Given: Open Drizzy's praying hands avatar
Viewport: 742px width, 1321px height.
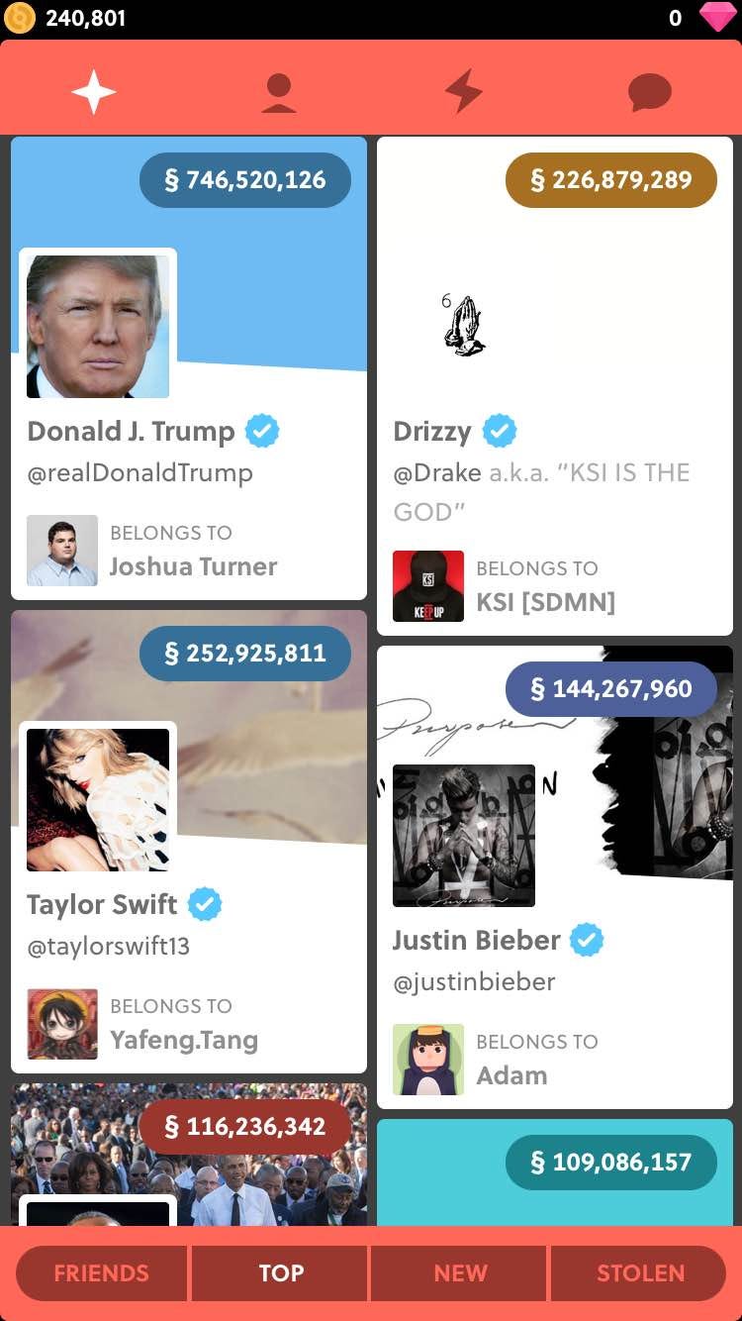Looking at the screenshot, I should (463, 325).
